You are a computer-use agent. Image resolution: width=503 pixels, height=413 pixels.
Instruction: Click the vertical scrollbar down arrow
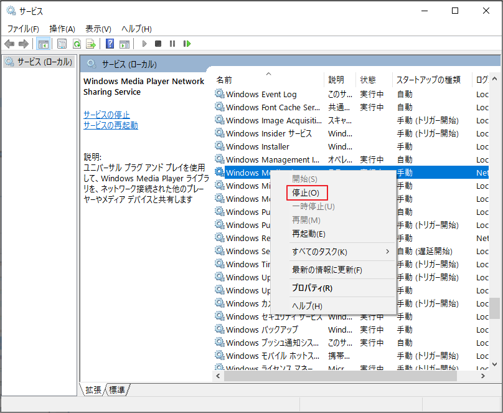coord(494,364)
